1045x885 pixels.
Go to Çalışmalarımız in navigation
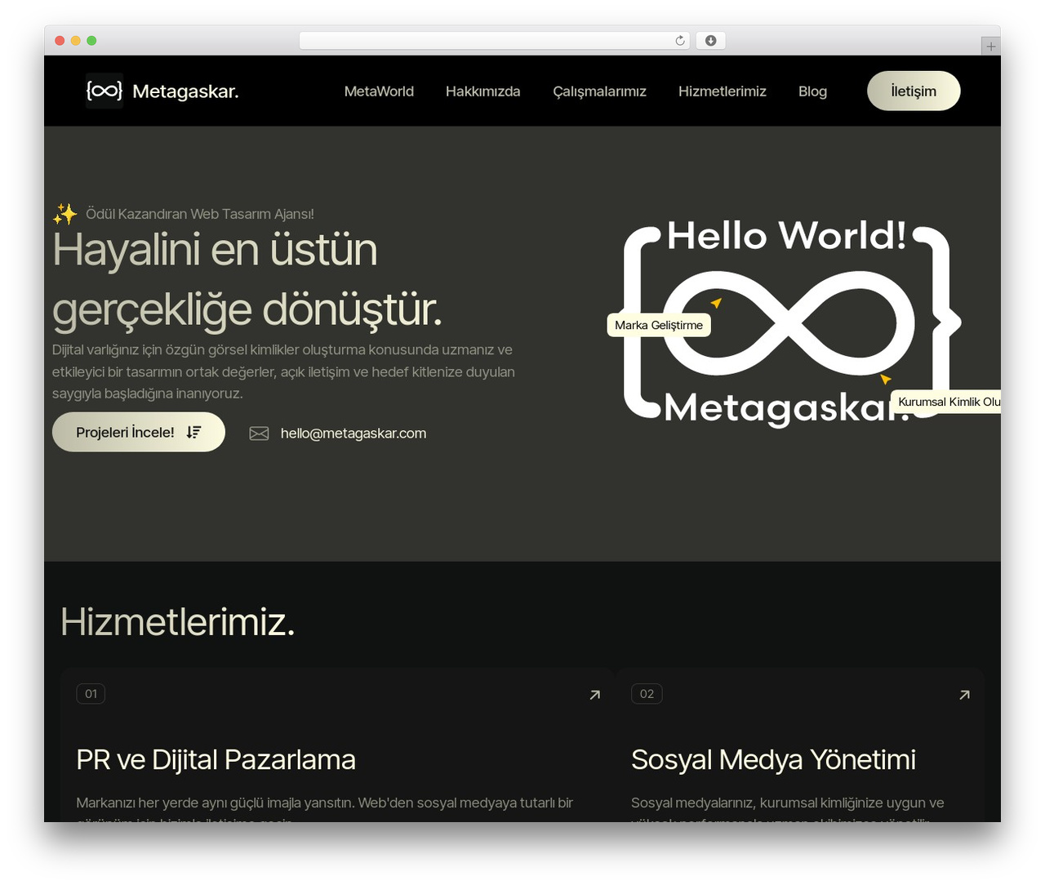[x=599, y=91]
